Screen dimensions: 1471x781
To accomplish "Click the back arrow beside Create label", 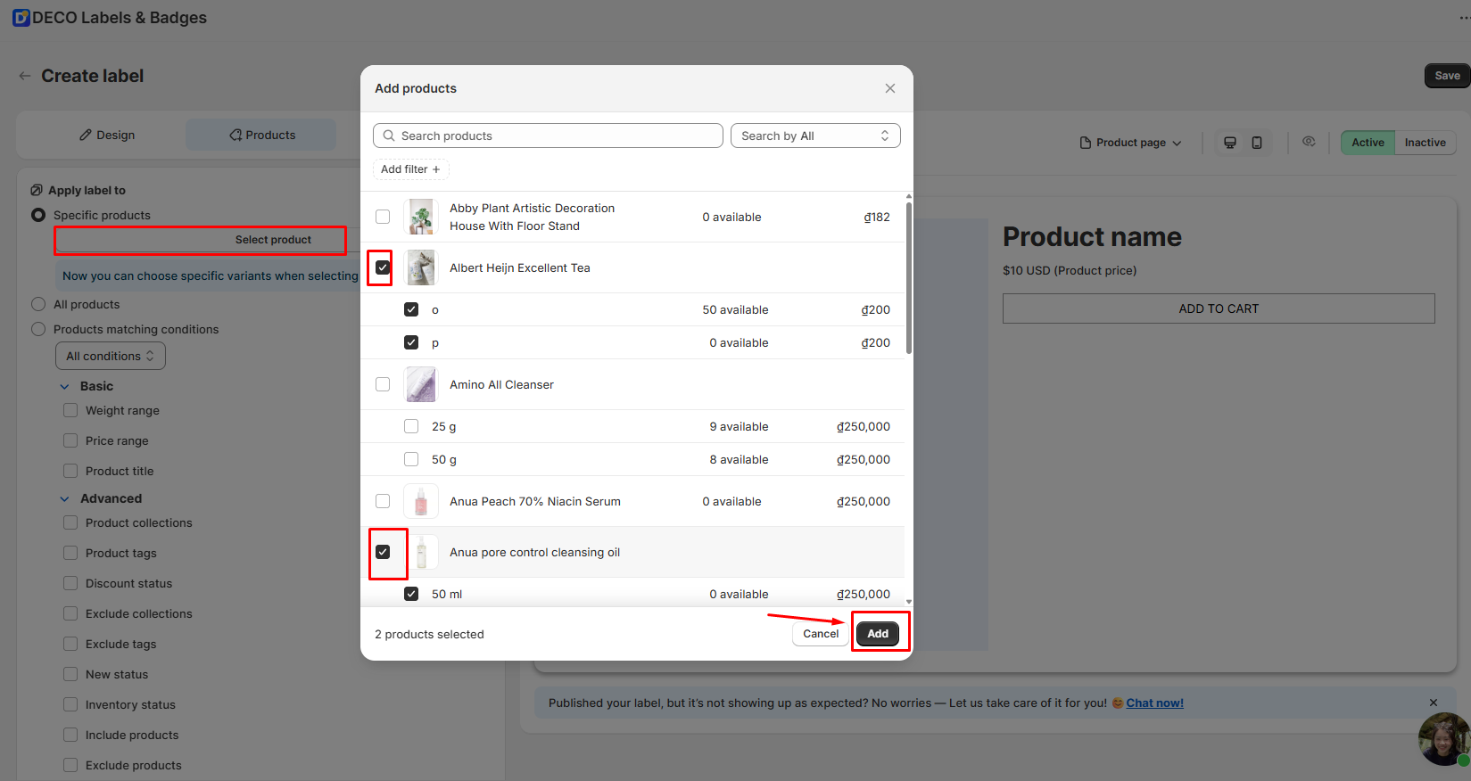I will [25, 76].
